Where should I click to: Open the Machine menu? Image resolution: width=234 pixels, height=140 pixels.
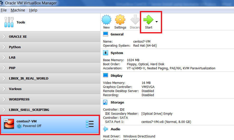pyautogui.click(x=18, y=10)
